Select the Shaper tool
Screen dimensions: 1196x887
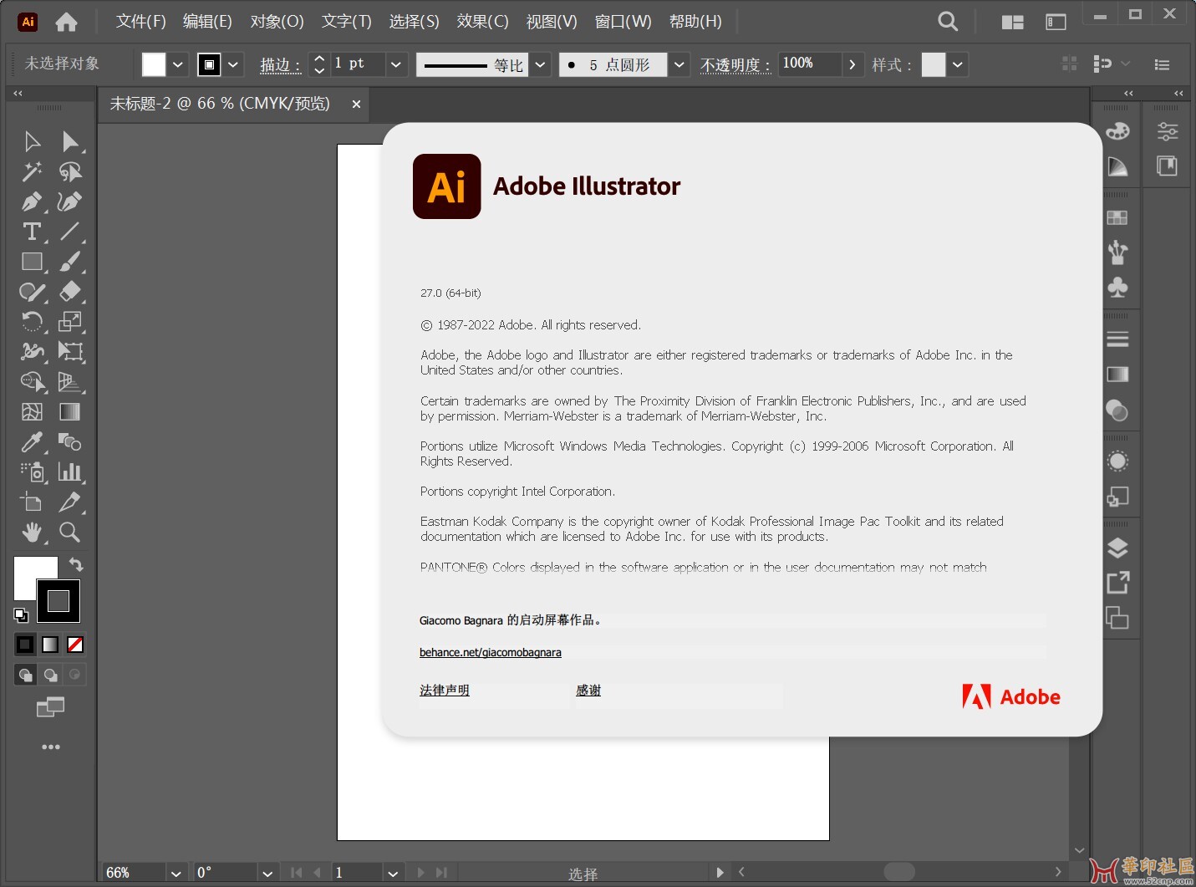point(32,292)
